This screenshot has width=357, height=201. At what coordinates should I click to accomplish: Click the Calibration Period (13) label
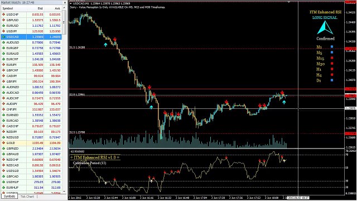click(89, 163)
